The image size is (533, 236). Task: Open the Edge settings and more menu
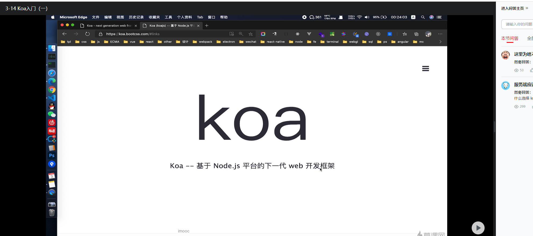tap(440, 34)
